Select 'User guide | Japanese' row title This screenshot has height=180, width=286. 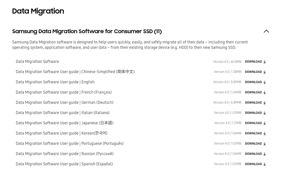pyautogui.click(x=65, y=123)
